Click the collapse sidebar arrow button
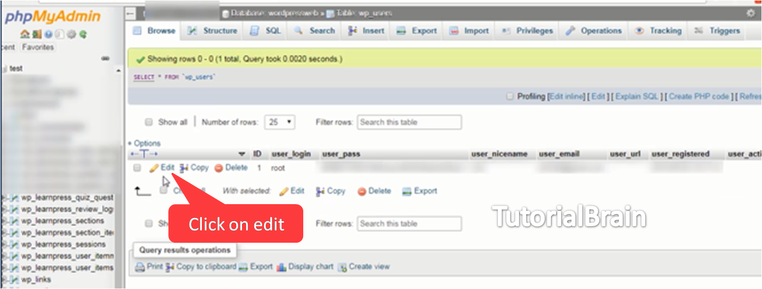The image size is (762, 289). tap(131, 13)
